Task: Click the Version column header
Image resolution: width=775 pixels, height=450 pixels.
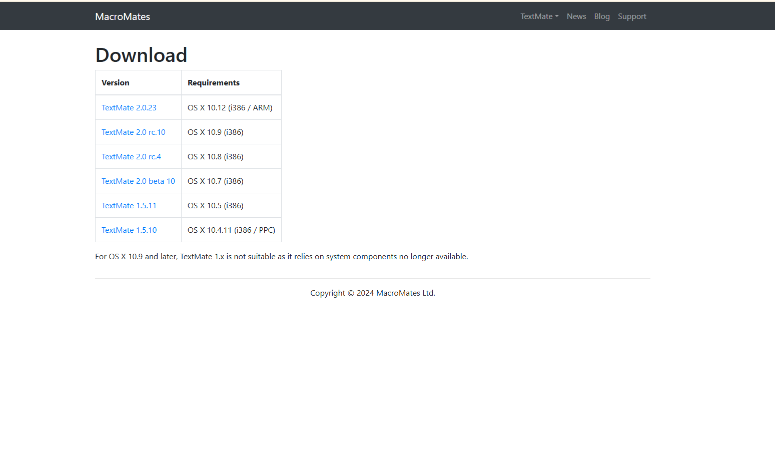Action: coord(116,83)
